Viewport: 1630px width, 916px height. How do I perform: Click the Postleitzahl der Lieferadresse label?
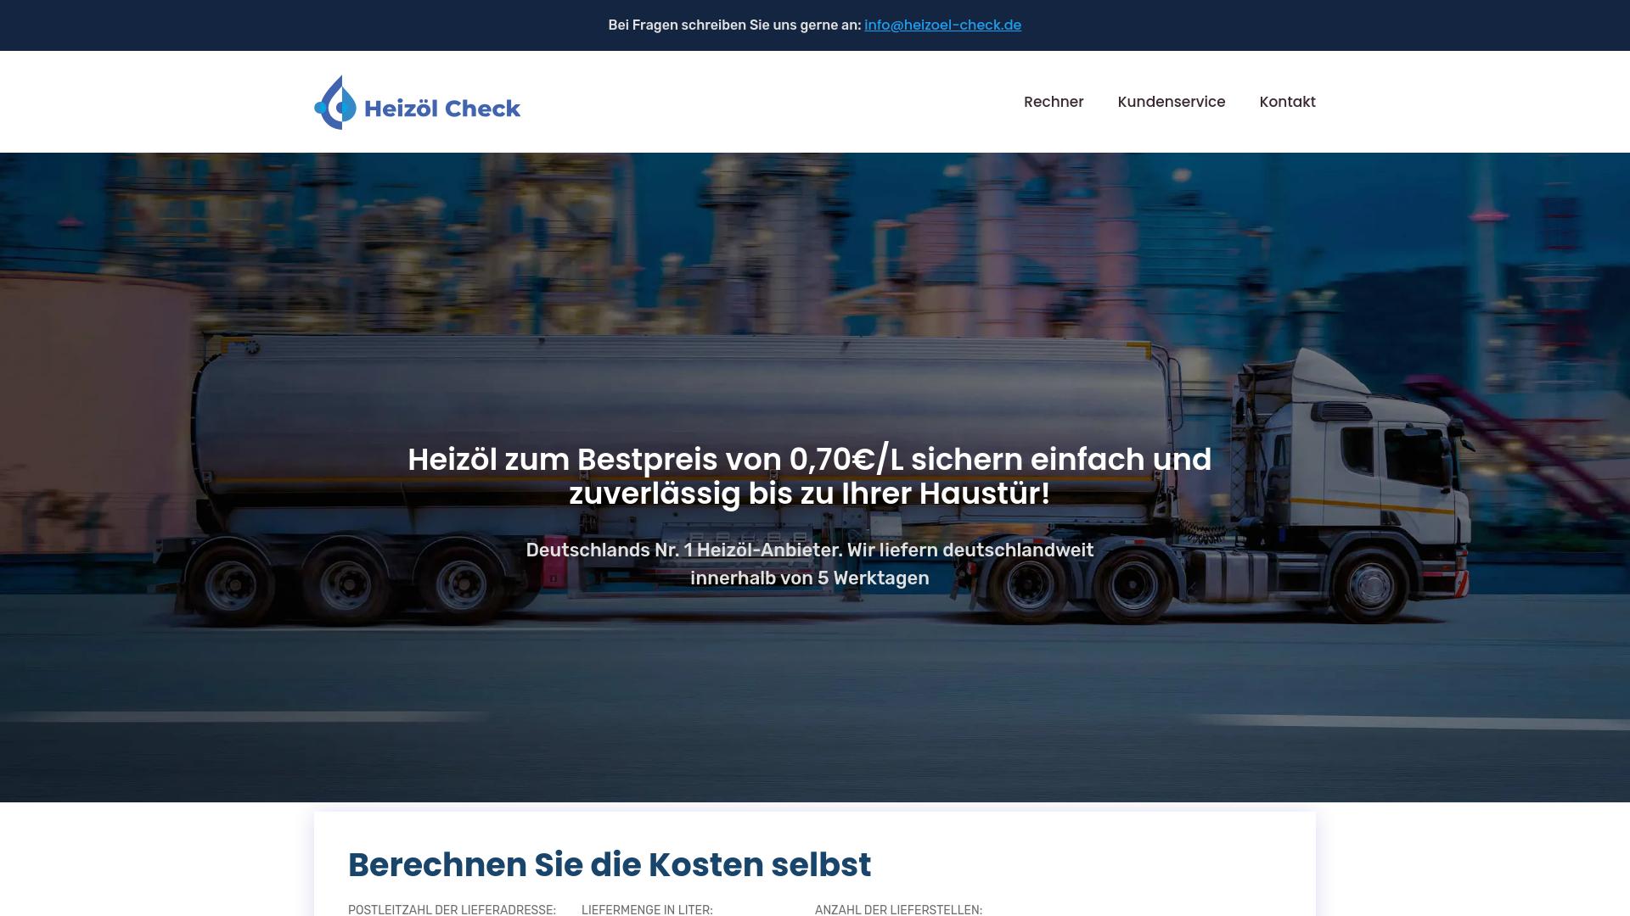coord(452,909)
